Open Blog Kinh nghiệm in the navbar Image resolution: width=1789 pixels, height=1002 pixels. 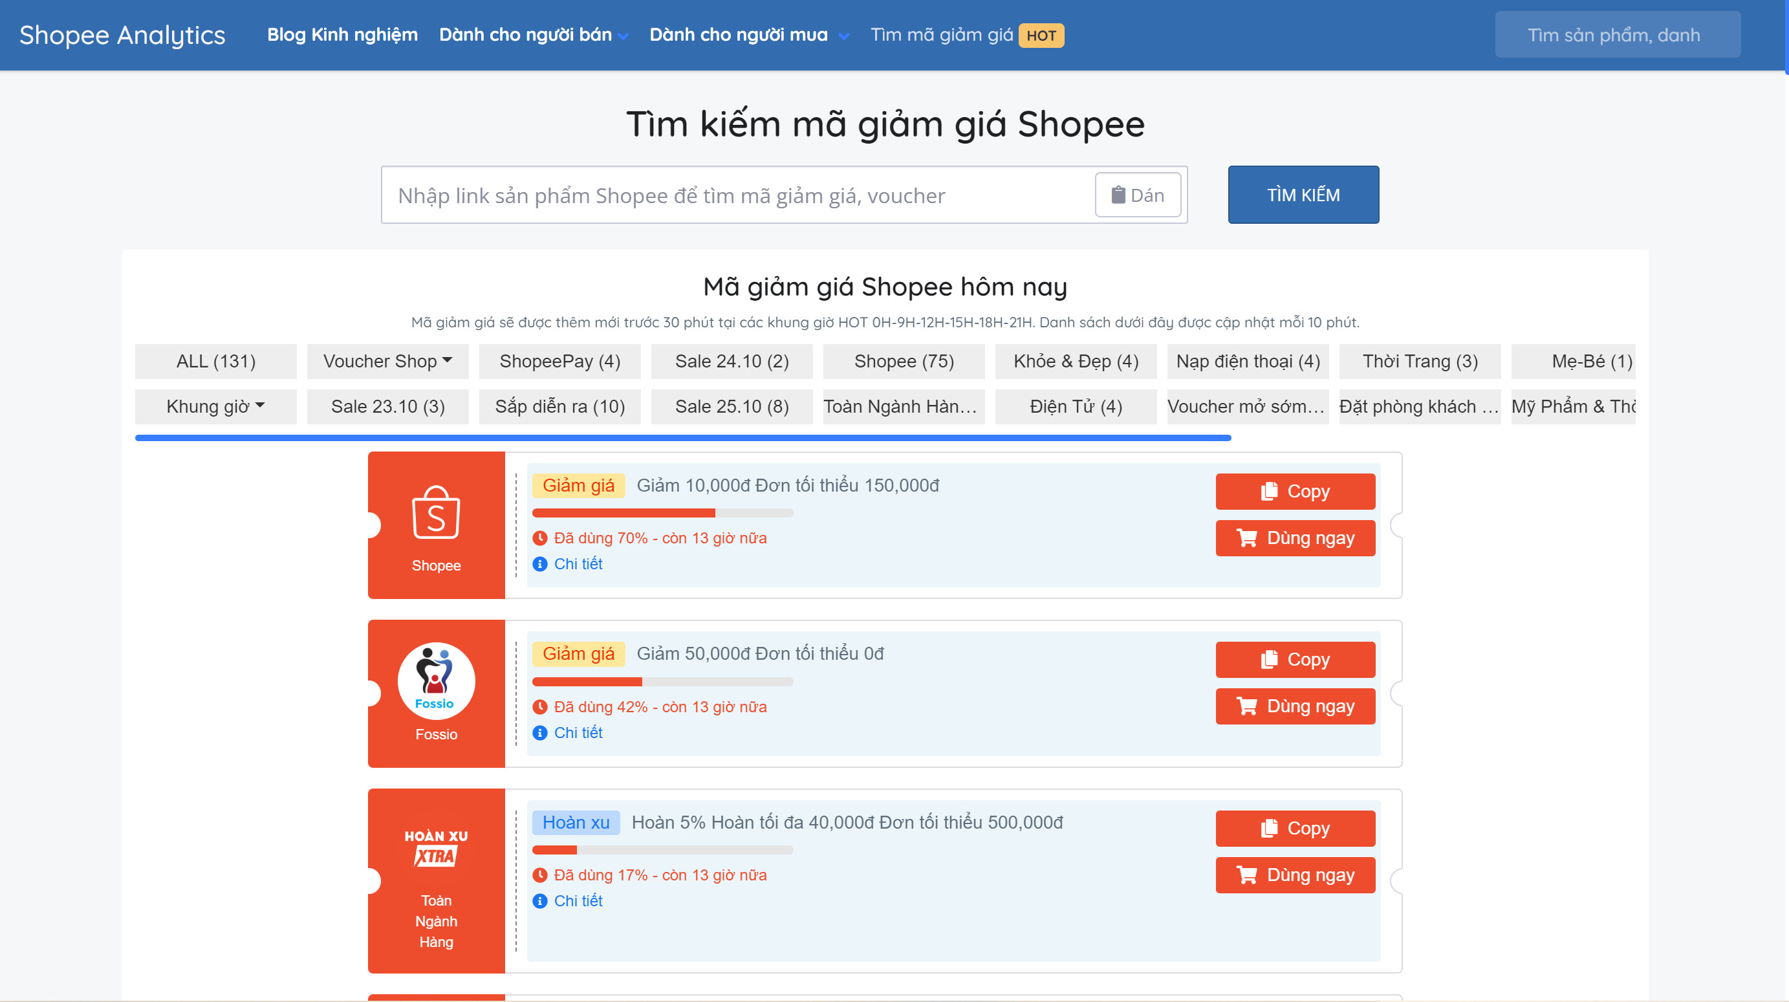pyautogui.click(x=342, y=35)
